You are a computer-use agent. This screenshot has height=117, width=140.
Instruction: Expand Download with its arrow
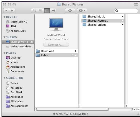(76, 51)
